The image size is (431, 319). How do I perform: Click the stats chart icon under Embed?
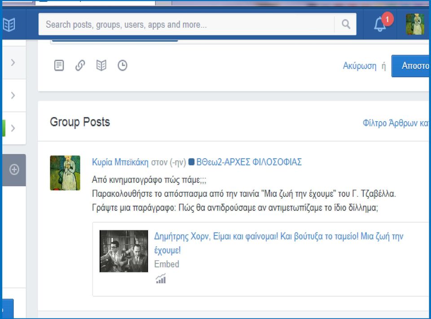coord(161,279)
